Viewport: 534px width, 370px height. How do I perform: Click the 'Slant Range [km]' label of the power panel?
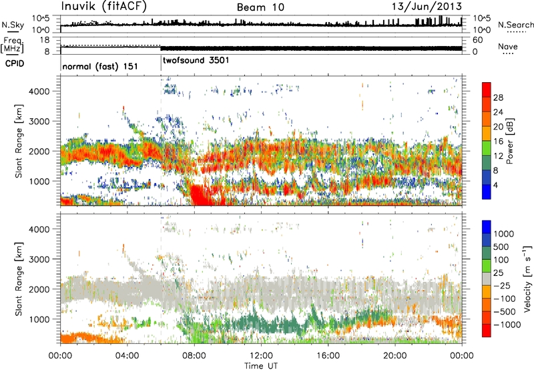pyautogui.click(x=19, y=141)
